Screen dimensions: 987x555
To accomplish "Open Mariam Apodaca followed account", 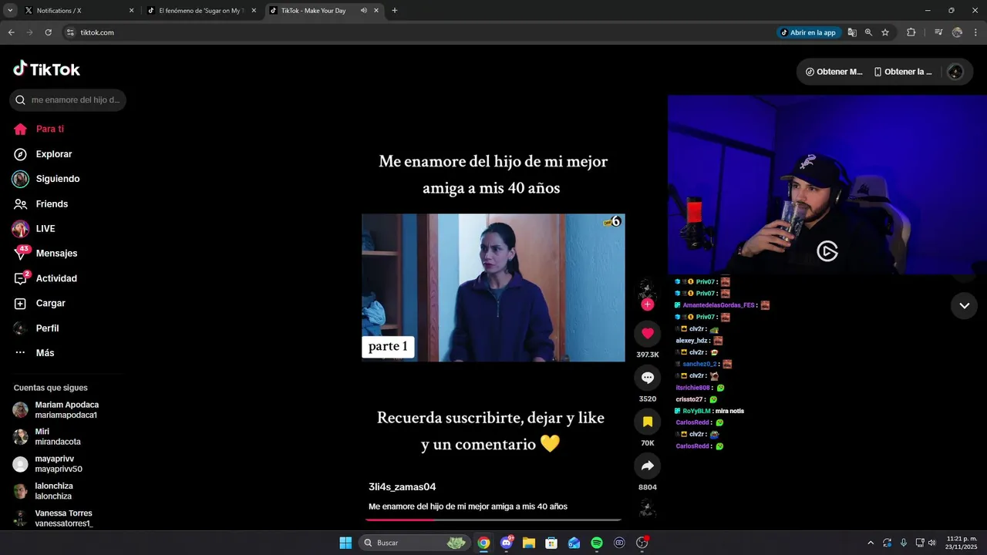I will [x=68, y=409].
